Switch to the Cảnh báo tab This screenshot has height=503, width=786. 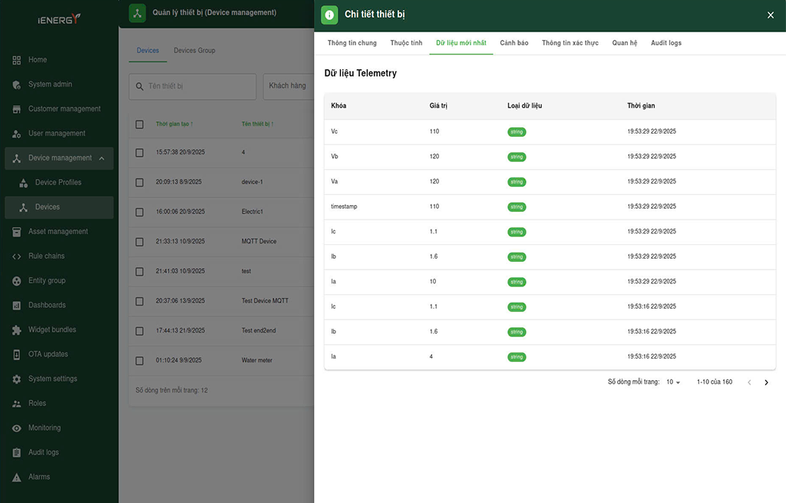coord(514,43)
